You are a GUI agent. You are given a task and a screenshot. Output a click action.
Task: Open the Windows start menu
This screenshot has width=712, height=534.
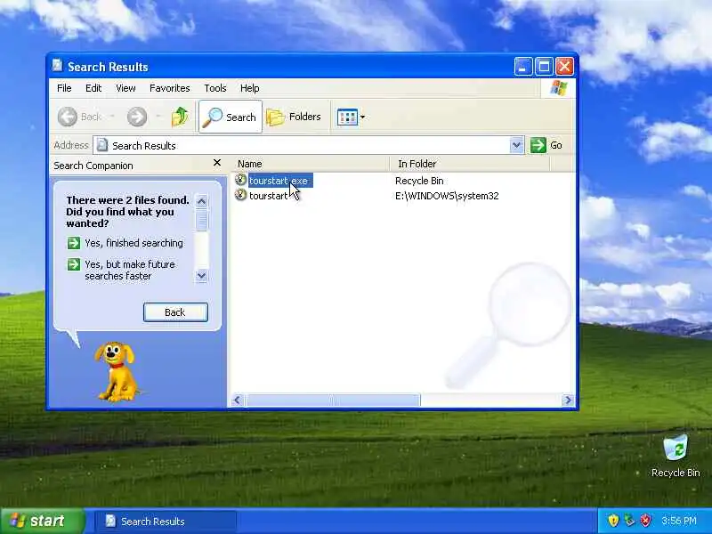42,521
